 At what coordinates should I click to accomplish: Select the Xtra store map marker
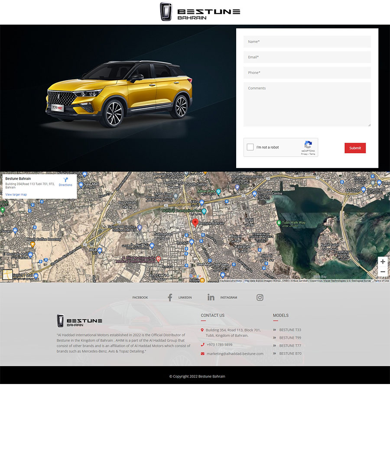coord(202,203)
